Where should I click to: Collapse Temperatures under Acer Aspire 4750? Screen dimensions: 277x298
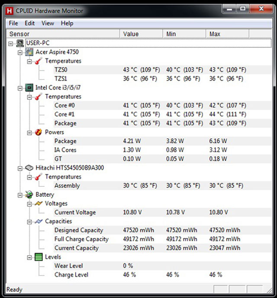(29, 61)
